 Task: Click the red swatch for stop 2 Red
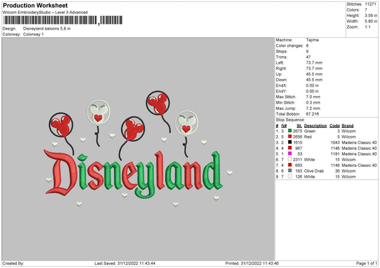pos(290,137)
